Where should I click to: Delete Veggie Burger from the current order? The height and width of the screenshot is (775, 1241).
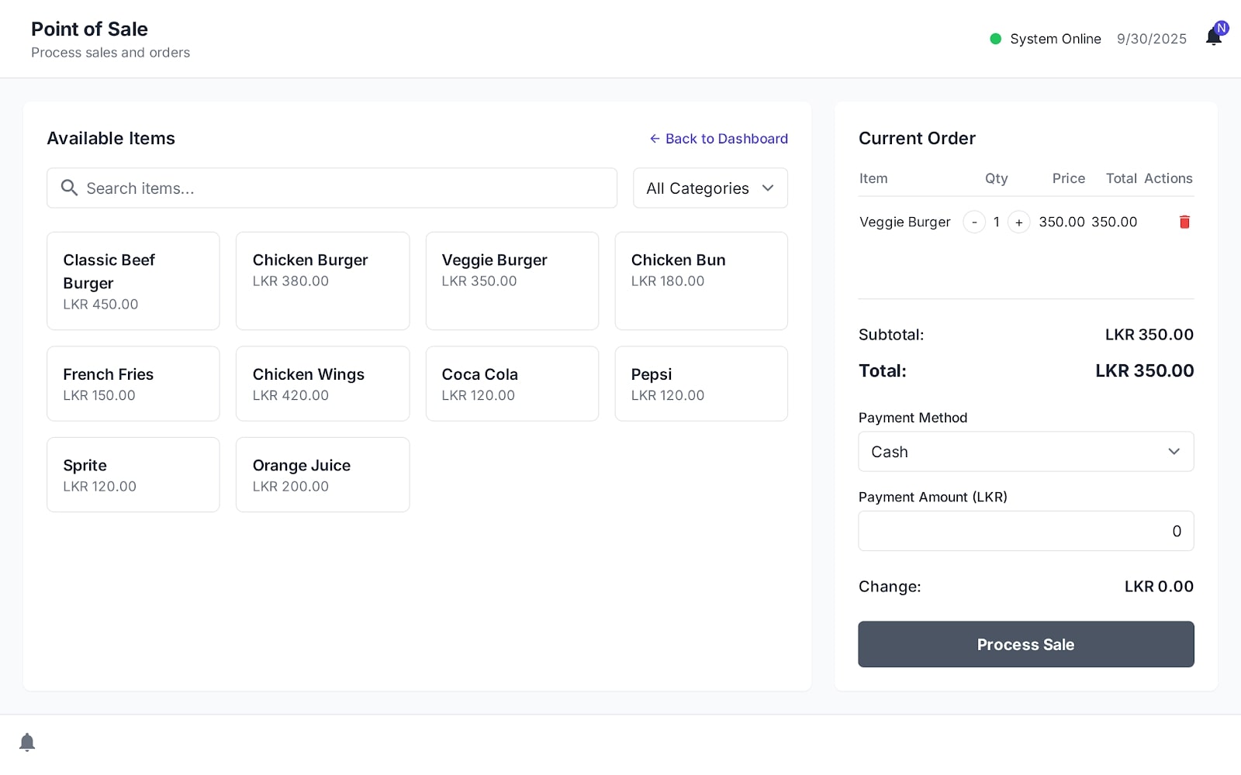(x=1184, y=222)
